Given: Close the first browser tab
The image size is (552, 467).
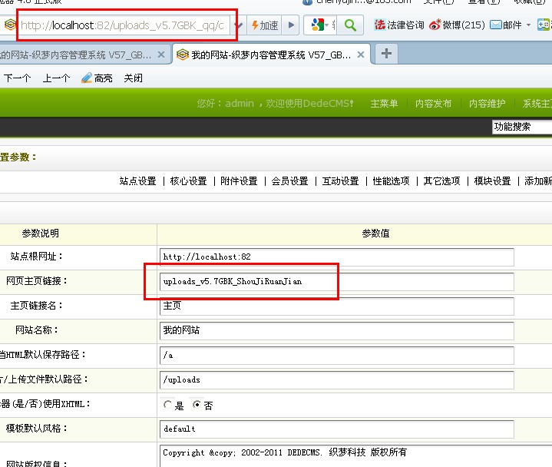Looking at the screenshot, I should pos(161,55).
